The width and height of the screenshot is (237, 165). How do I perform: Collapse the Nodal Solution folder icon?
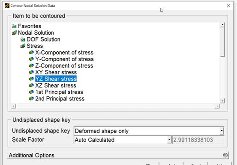[x=14, y=33]
